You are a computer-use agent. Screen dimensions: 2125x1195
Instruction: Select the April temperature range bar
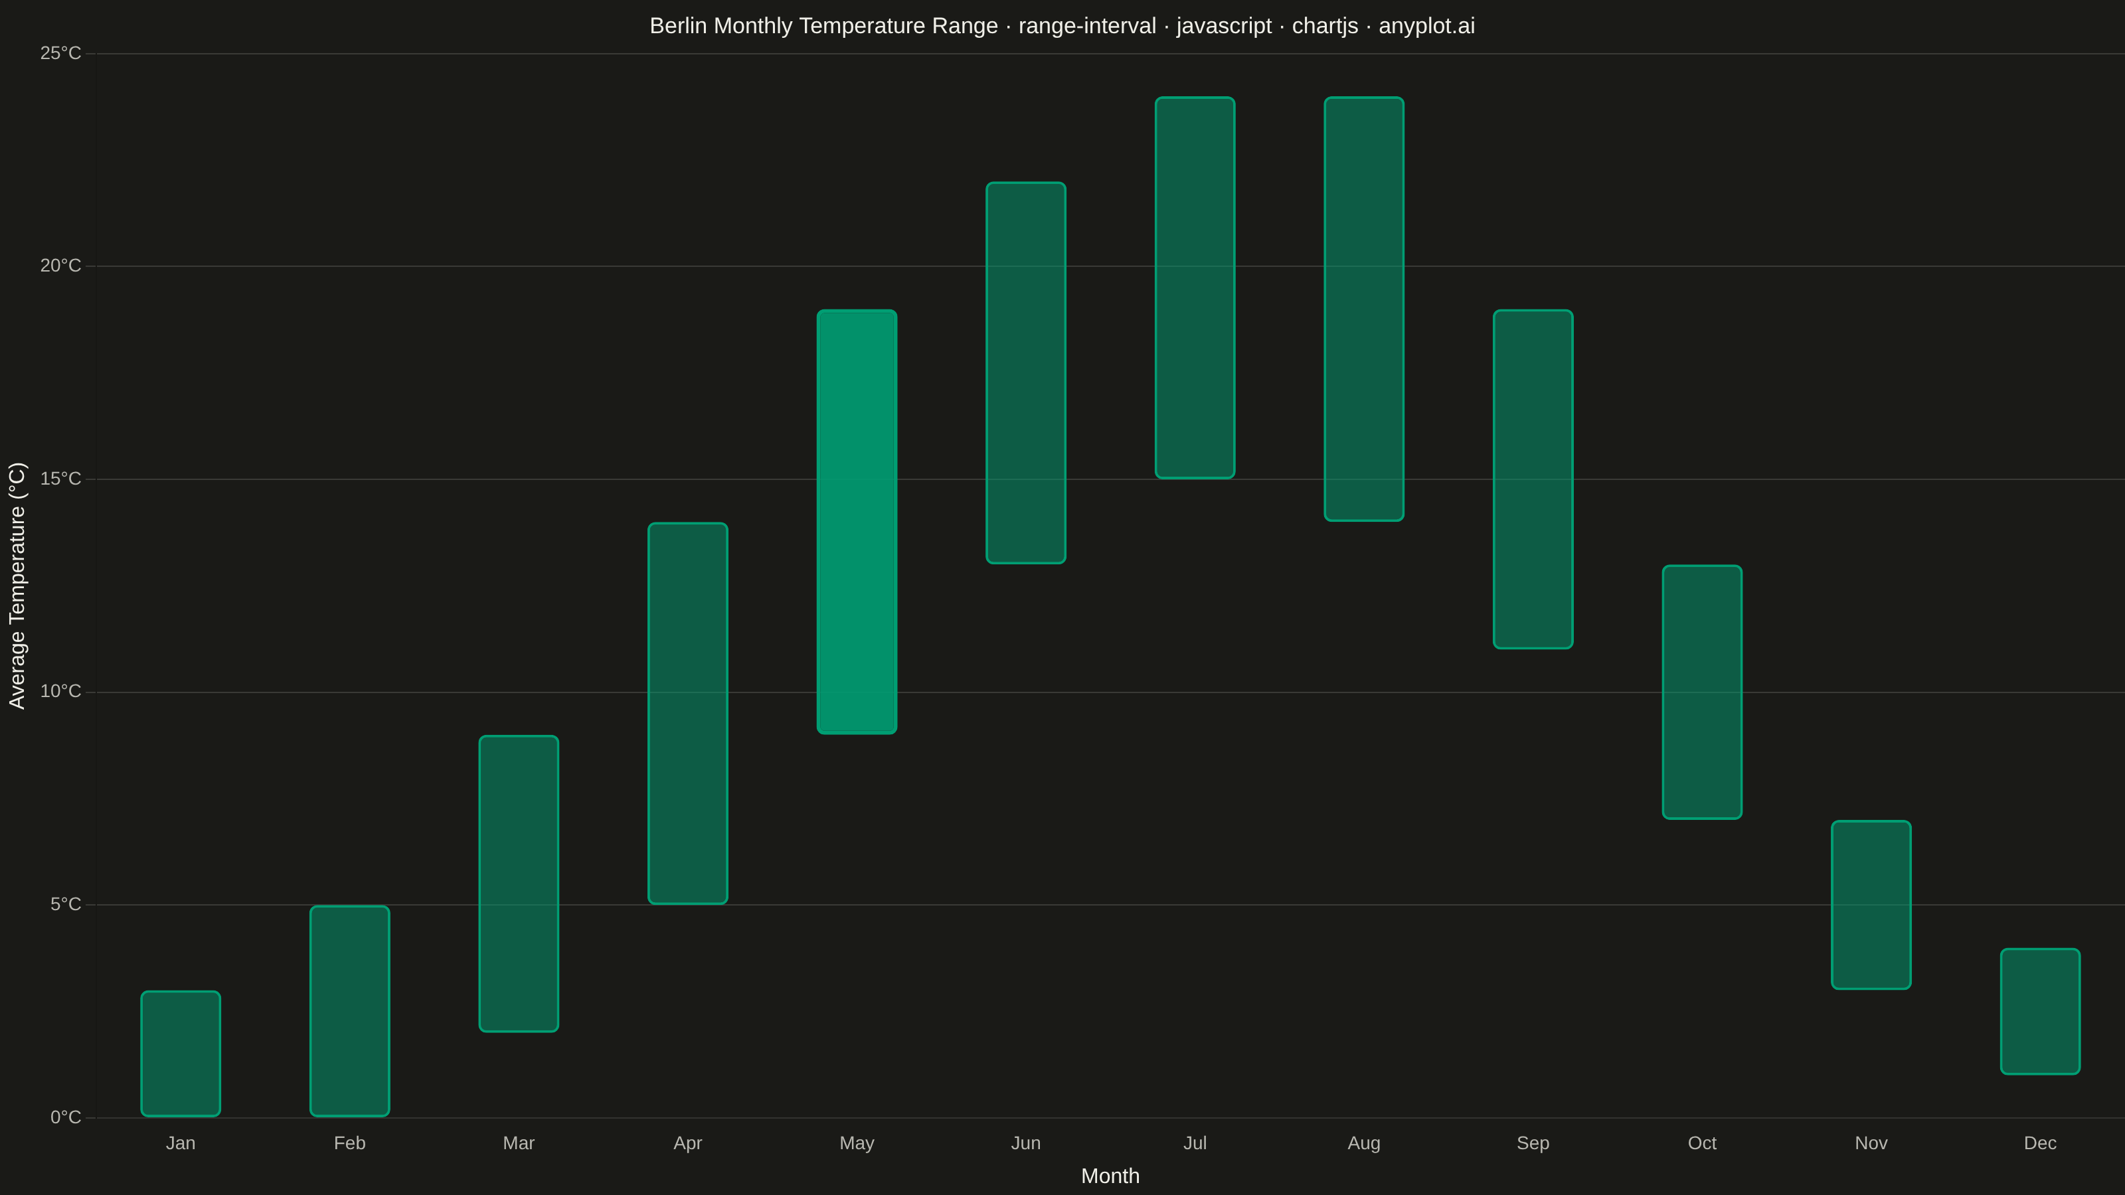coord(688,714)
